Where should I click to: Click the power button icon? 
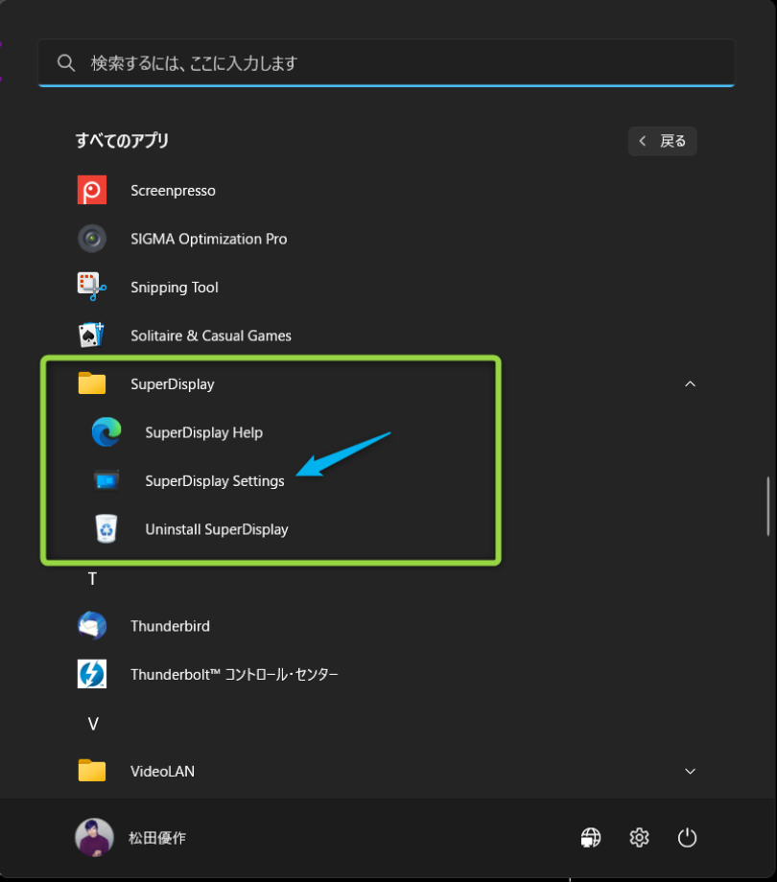[x=687, y=838]
